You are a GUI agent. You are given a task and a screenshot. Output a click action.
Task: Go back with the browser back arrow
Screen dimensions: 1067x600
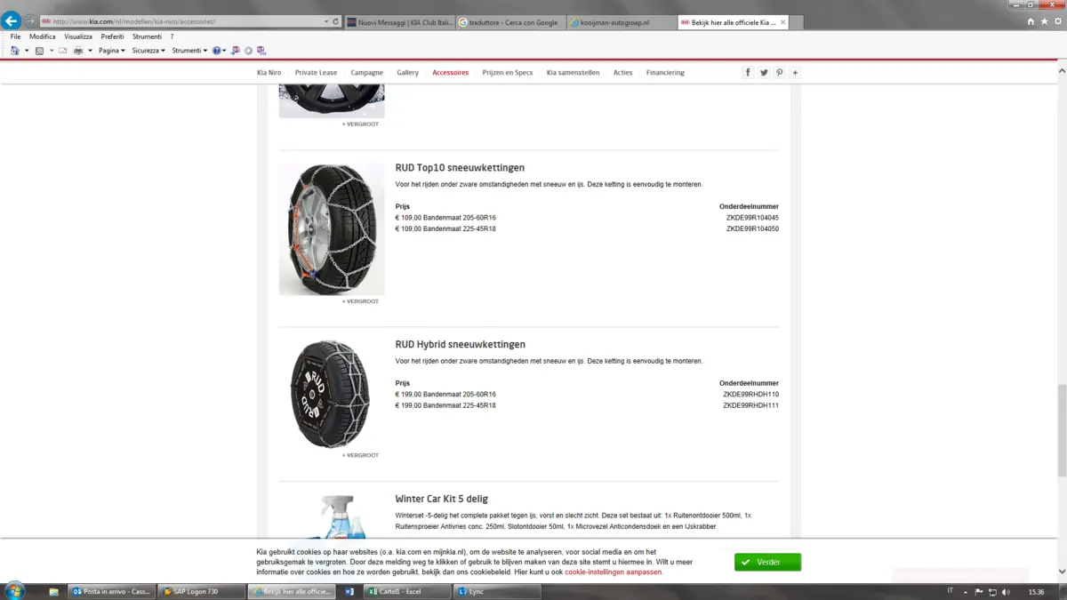(x=12, y=21)
